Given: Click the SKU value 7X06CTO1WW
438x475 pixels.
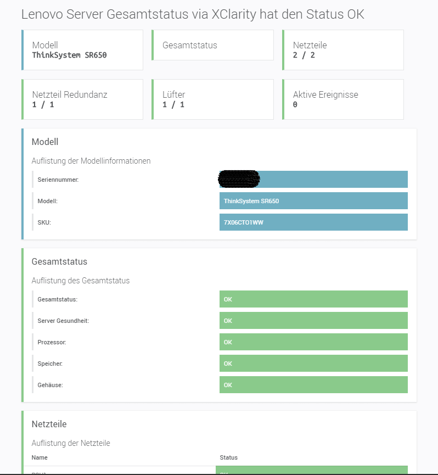Looking at the screenshot, I should pyautogui.click(x=313, y=222).
